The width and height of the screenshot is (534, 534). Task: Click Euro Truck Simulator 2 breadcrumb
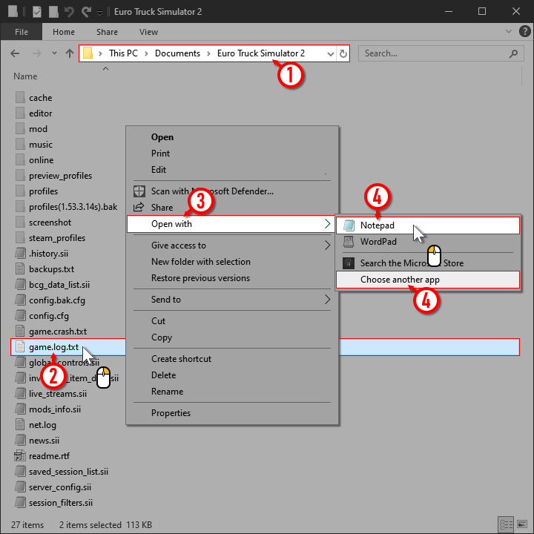[261, 53]
